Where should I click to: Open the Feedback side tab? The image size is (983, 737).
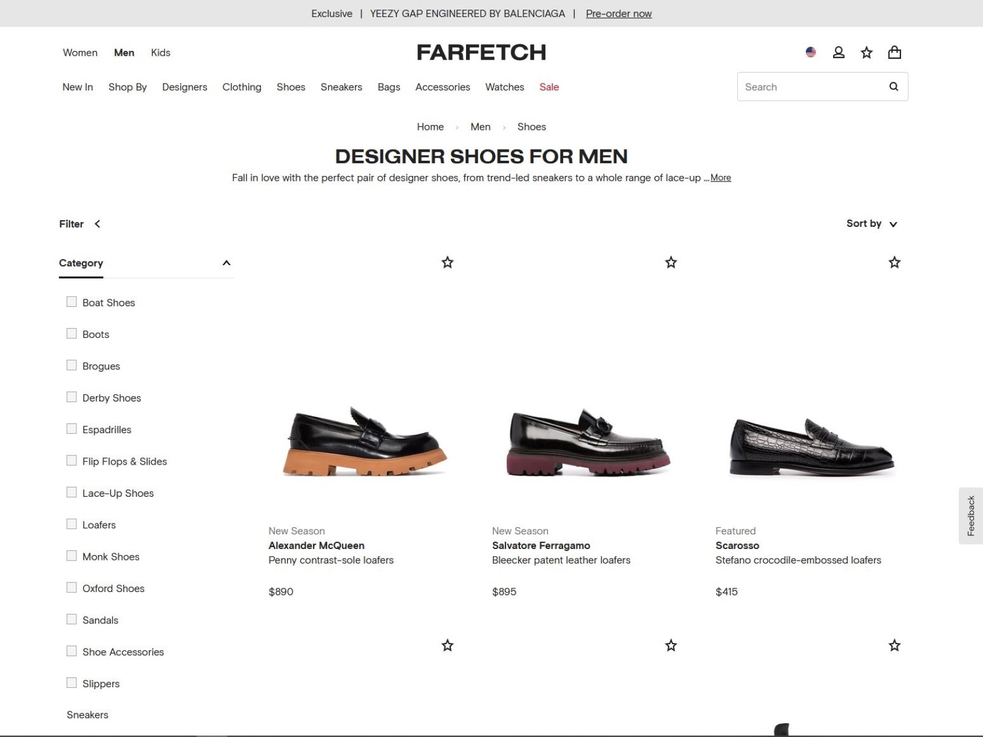click(x=971, y=516)
